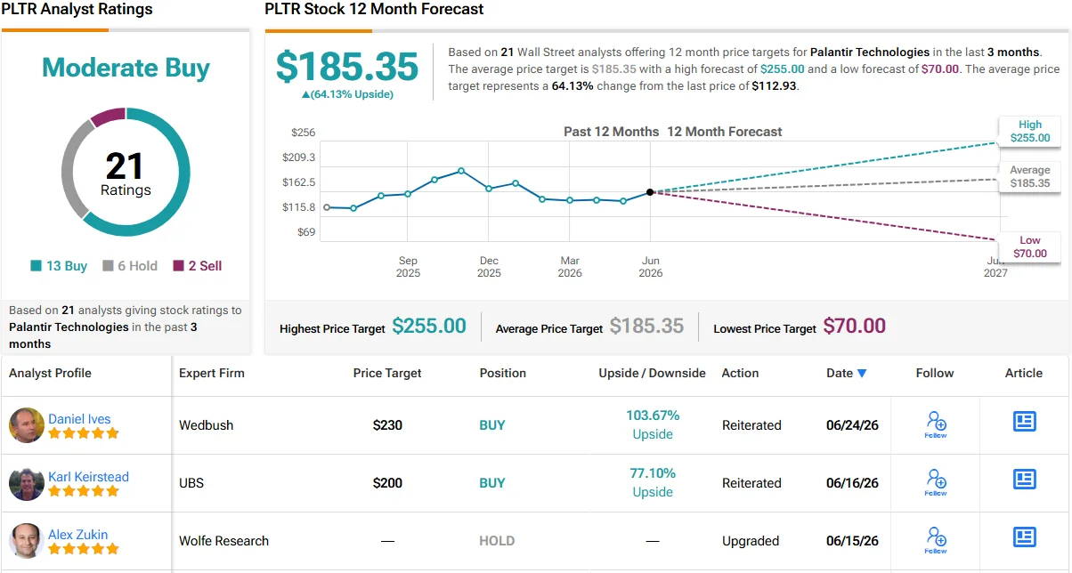Open Wolfe Research article icon

[1025, 537]
